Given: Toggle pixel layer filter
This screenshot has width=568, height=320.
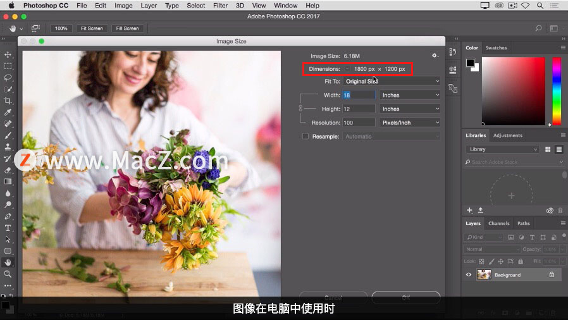Looking at the screenshot, I should [x=511, y=237].
